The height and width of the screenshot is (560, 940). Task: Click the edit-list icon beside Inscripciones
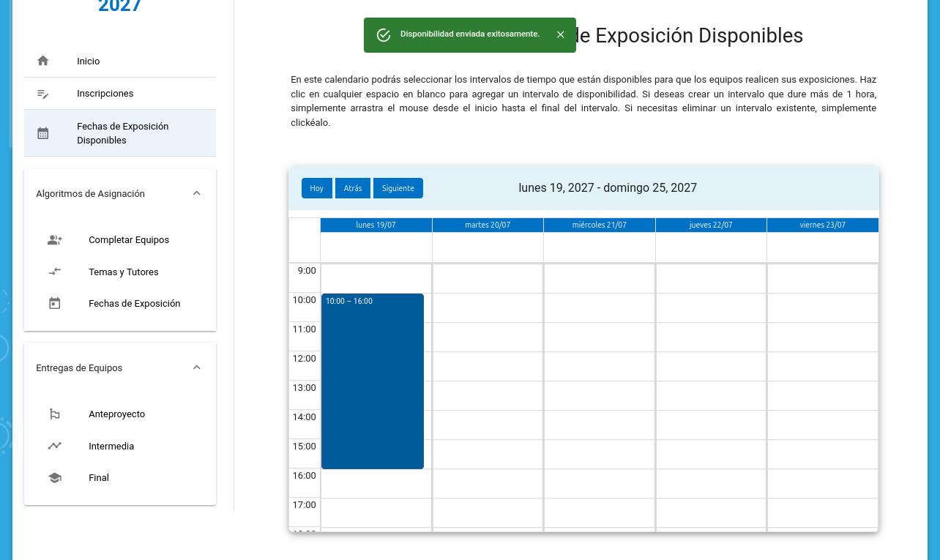[43, 94]
